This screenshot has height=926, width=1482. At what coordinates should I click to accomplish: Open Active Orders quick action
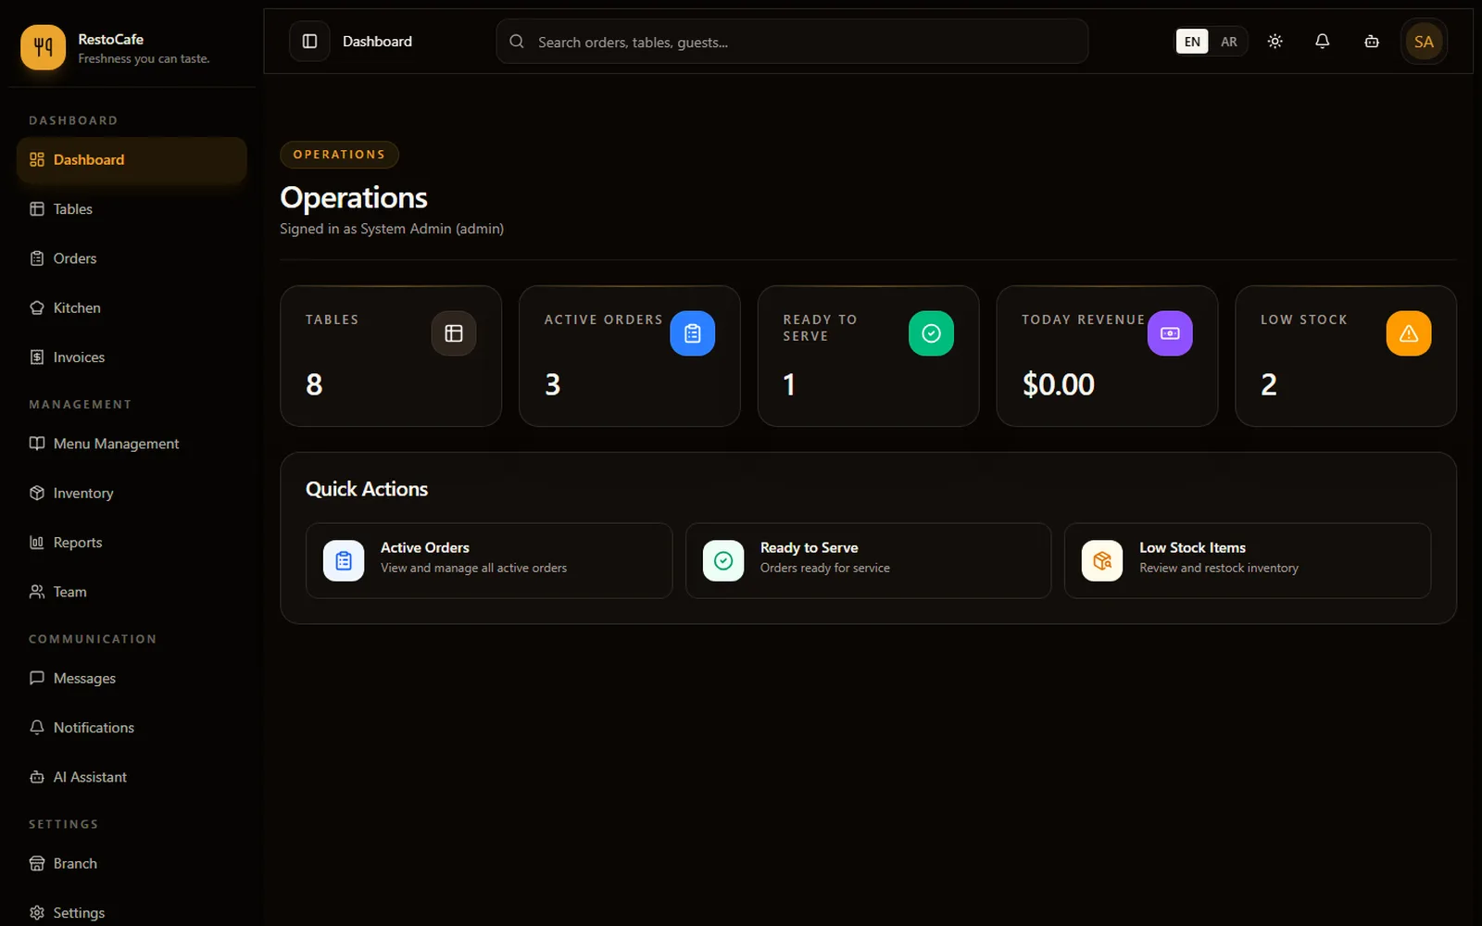click(x=489, y=561)
